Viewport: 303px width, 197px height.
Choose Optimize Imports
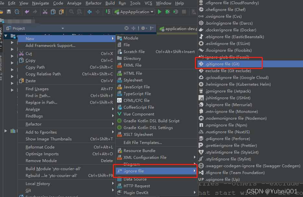click(67, 154)
